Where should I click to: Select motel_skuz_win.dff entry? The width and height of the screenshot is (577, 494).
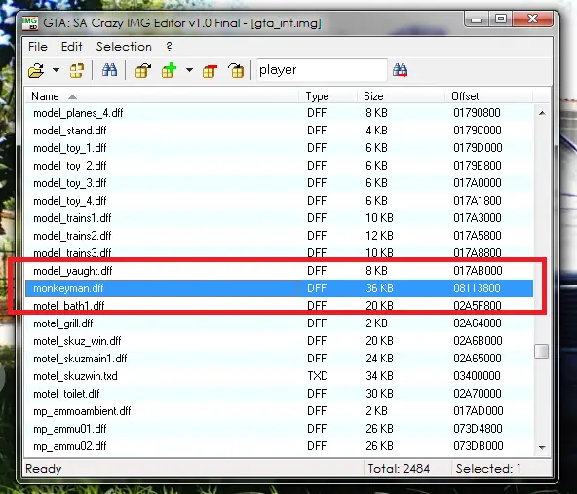pos(279,341)
